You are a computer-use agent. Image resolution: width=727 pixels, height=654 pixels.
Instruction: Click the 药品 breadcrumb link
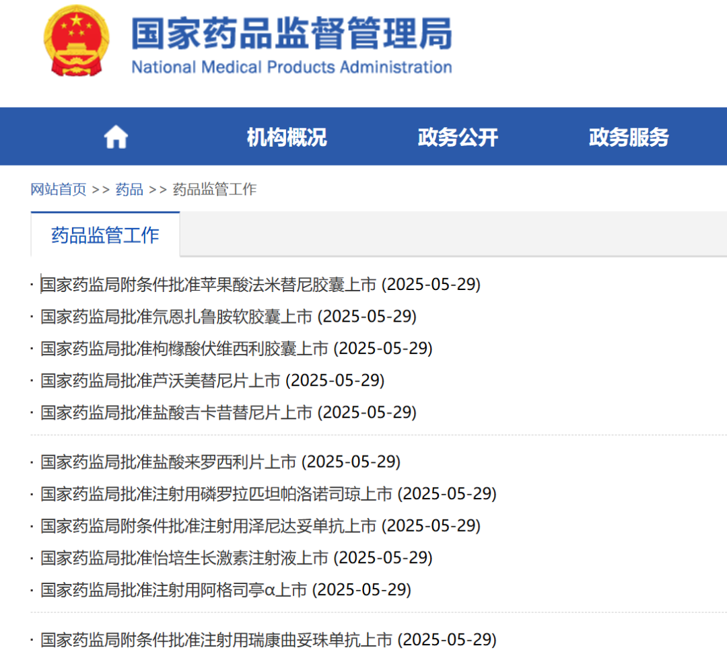click(129, 189)
